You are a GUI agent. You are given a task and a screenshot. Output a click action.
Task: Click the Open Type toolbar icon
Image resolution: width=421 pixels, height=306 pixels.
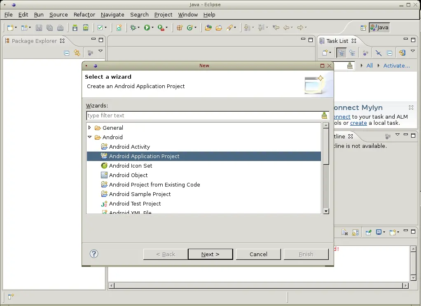208,28
